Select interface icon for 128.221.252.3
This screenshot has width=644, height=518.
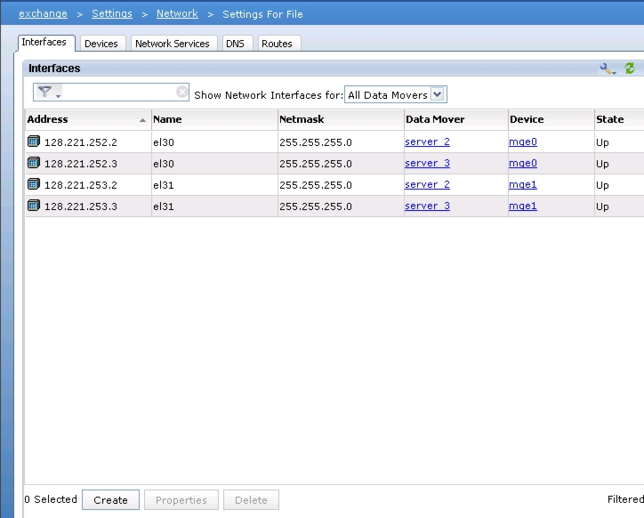pyautogui.click(x=34, y=163)
